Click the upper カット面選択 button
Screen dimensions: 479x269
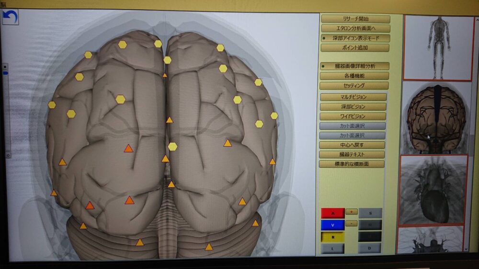(x=353, y=126)
